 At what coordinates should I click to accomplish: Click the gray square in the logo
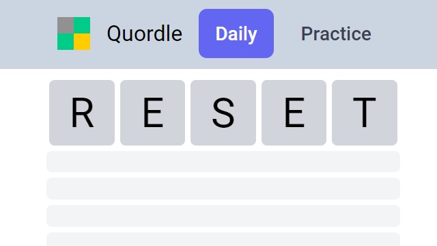(x=66, y=25)
